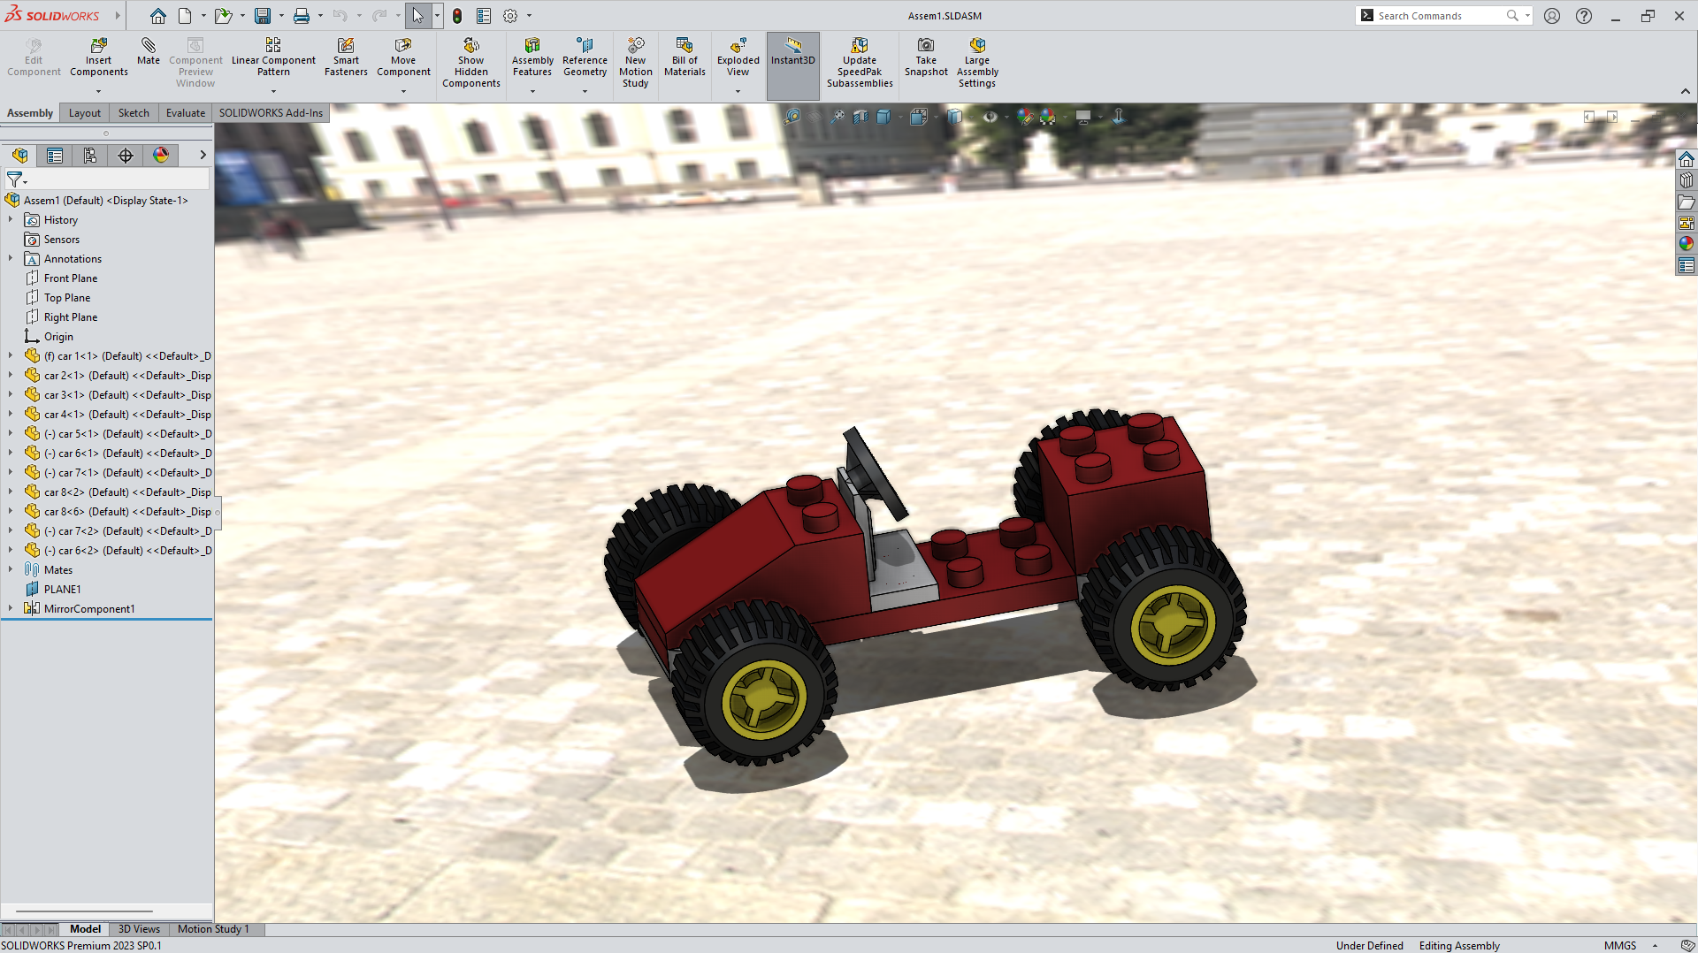Viewport: 1698px width, 953px height.
Task: Switch to the 3D Views tab
Action: [x=139, y=929]
